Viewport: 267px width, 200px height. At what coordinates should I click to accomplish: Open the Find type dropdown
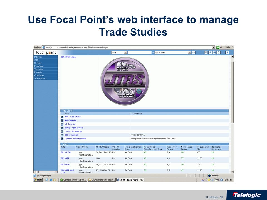pos(125,52)
